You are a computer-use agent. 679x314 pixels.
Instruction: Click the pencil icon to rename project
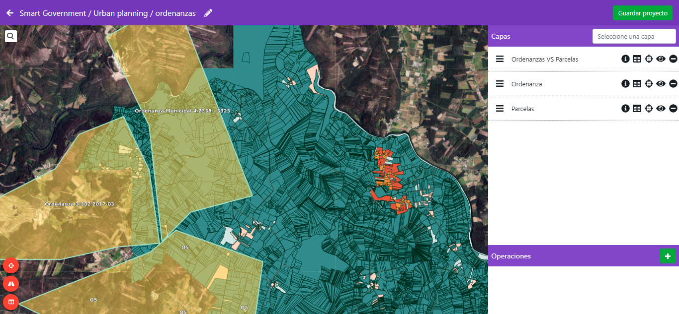tap(208, 13)
